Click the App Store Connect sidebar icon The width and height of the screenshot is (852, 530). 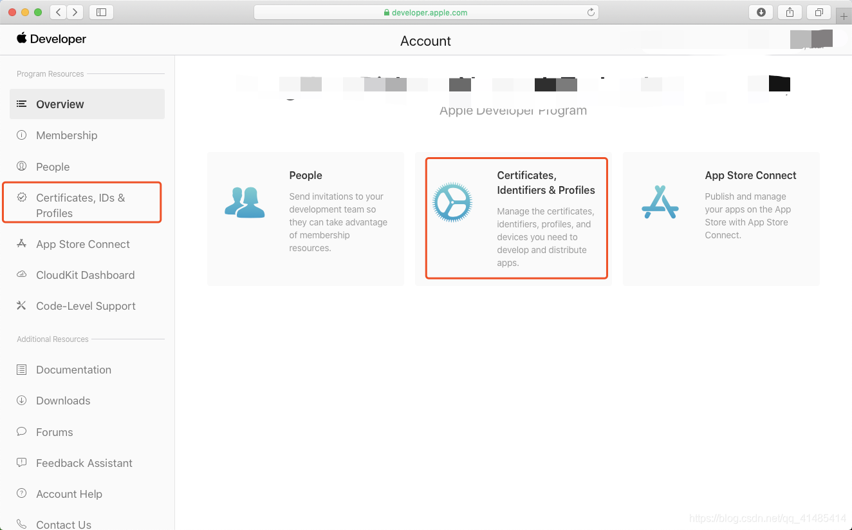click(22, 243)
